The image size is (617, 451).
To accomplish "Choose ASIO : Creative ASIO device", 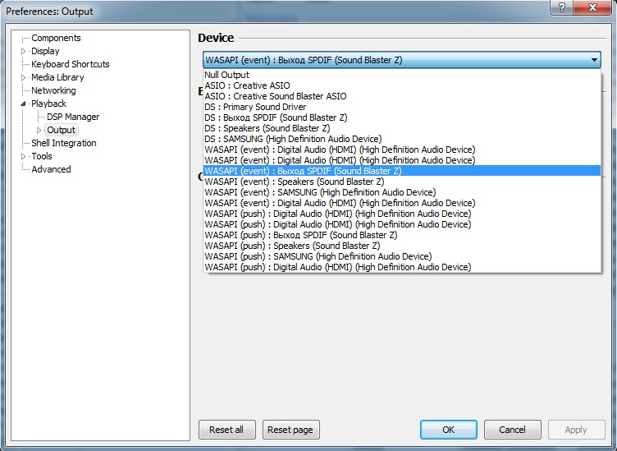I will (x=402, y=85).
